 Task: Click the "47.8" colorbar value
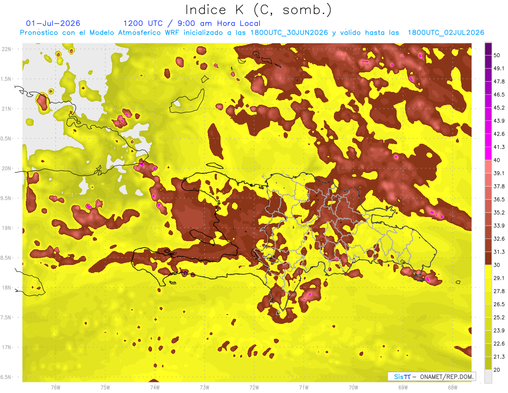tap(499, 81)
